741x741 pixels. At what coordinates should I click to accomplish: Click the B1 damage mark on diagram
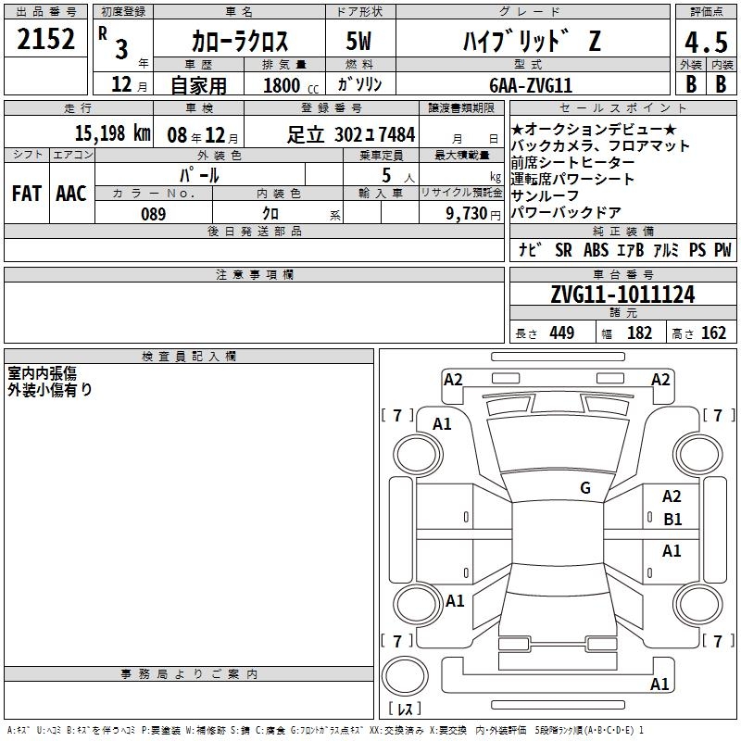672,520
